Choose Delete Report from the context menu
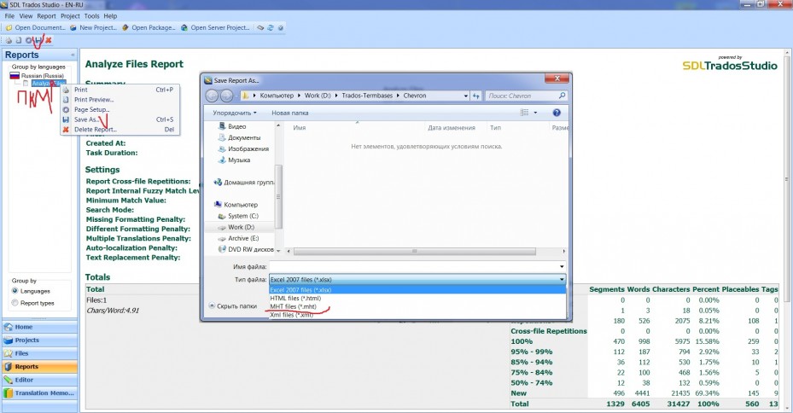 [x=120, y=130]
